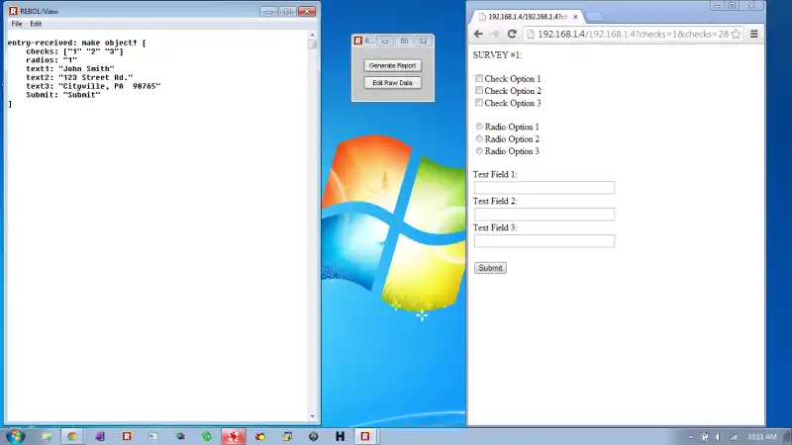Click the text2 "123 Street Rd." line
Screen dimensions: 792x445
click(79, 77)
